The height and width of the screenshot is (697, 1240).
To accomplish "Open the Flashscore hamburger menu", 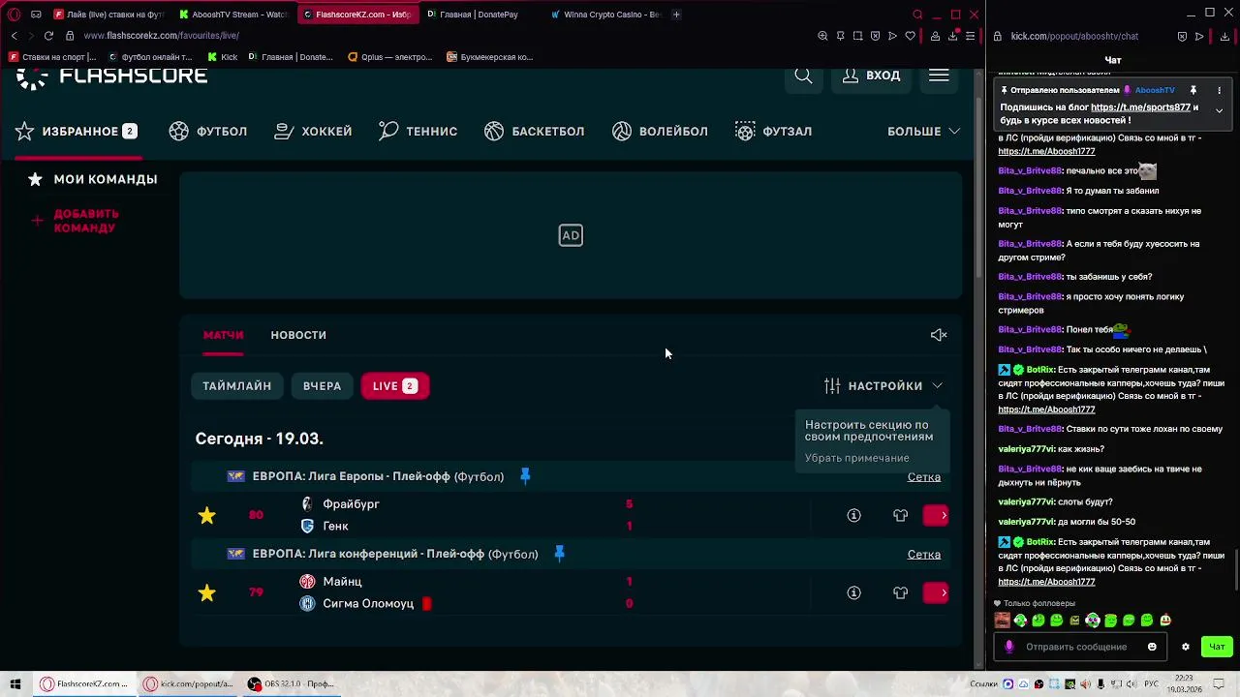I will 939,76.
